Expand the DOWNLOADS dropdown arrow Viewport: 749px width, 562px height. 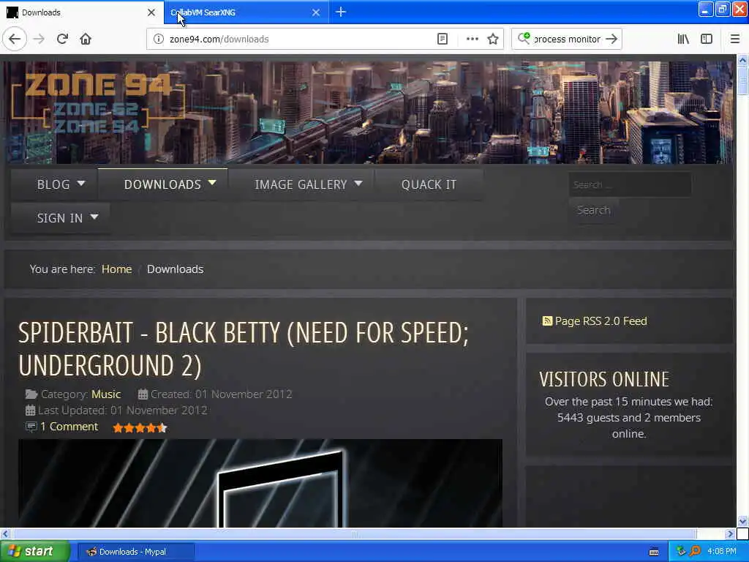[212, 183]
